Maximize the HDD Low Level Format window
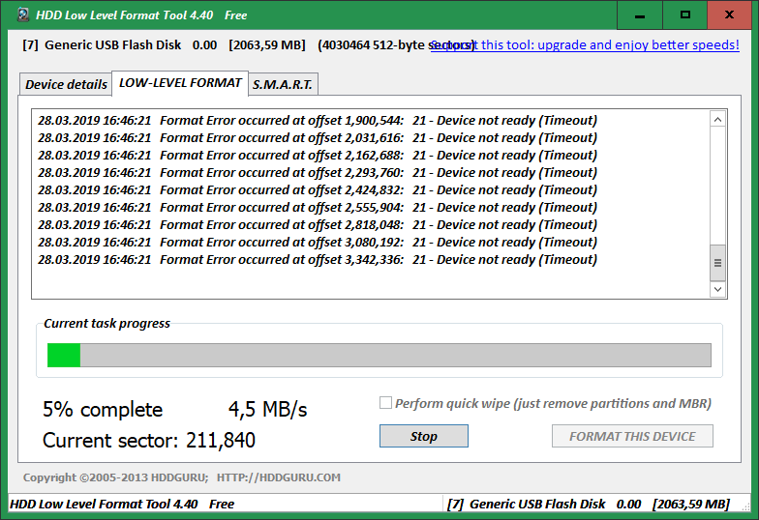This screenshot has width=759, height=520. point(685,15)
